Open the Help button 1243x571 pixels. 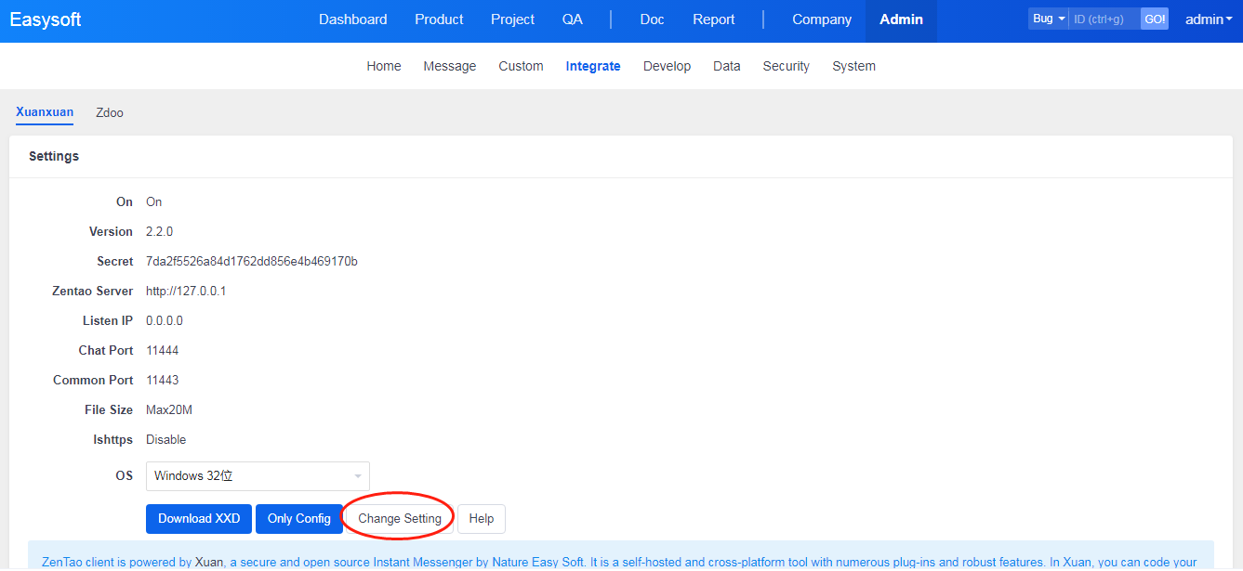(482, 519)
